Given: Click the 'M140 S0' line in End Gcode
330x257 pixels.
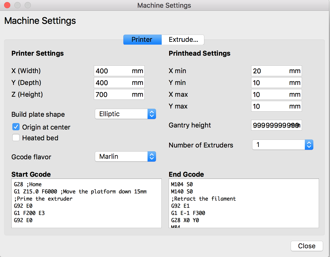Looking at the screenshot, I should click(182, 191).
